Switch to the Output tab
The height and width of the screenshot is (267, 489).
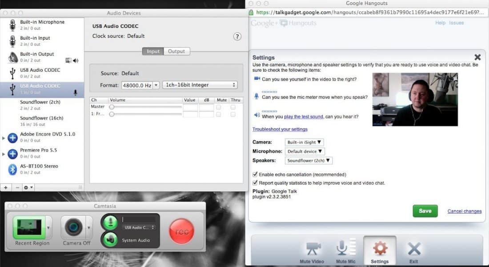(x=176, y=52)
